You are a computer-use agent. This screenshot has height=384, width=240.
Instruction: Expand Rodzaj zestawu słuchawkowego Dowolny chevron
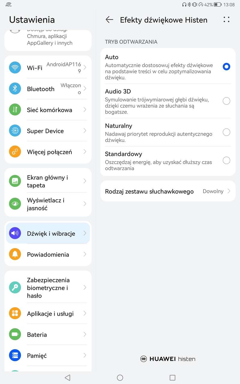pyautogui.click(x=229, y=191)
